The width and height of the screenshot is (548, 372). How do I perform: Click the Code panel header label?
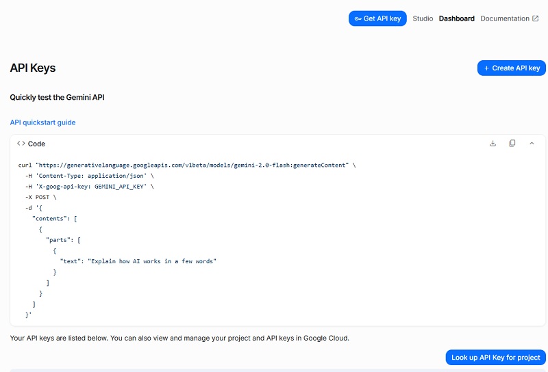coord(36,144)
